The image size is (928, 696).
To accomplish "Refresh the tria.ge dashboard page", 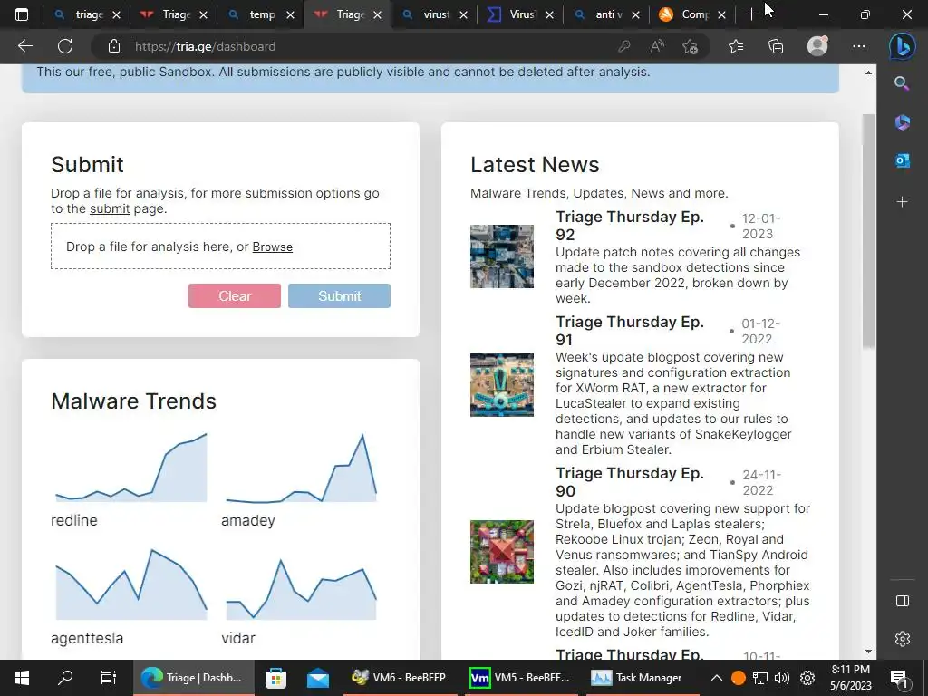I will tap(65, 46).
